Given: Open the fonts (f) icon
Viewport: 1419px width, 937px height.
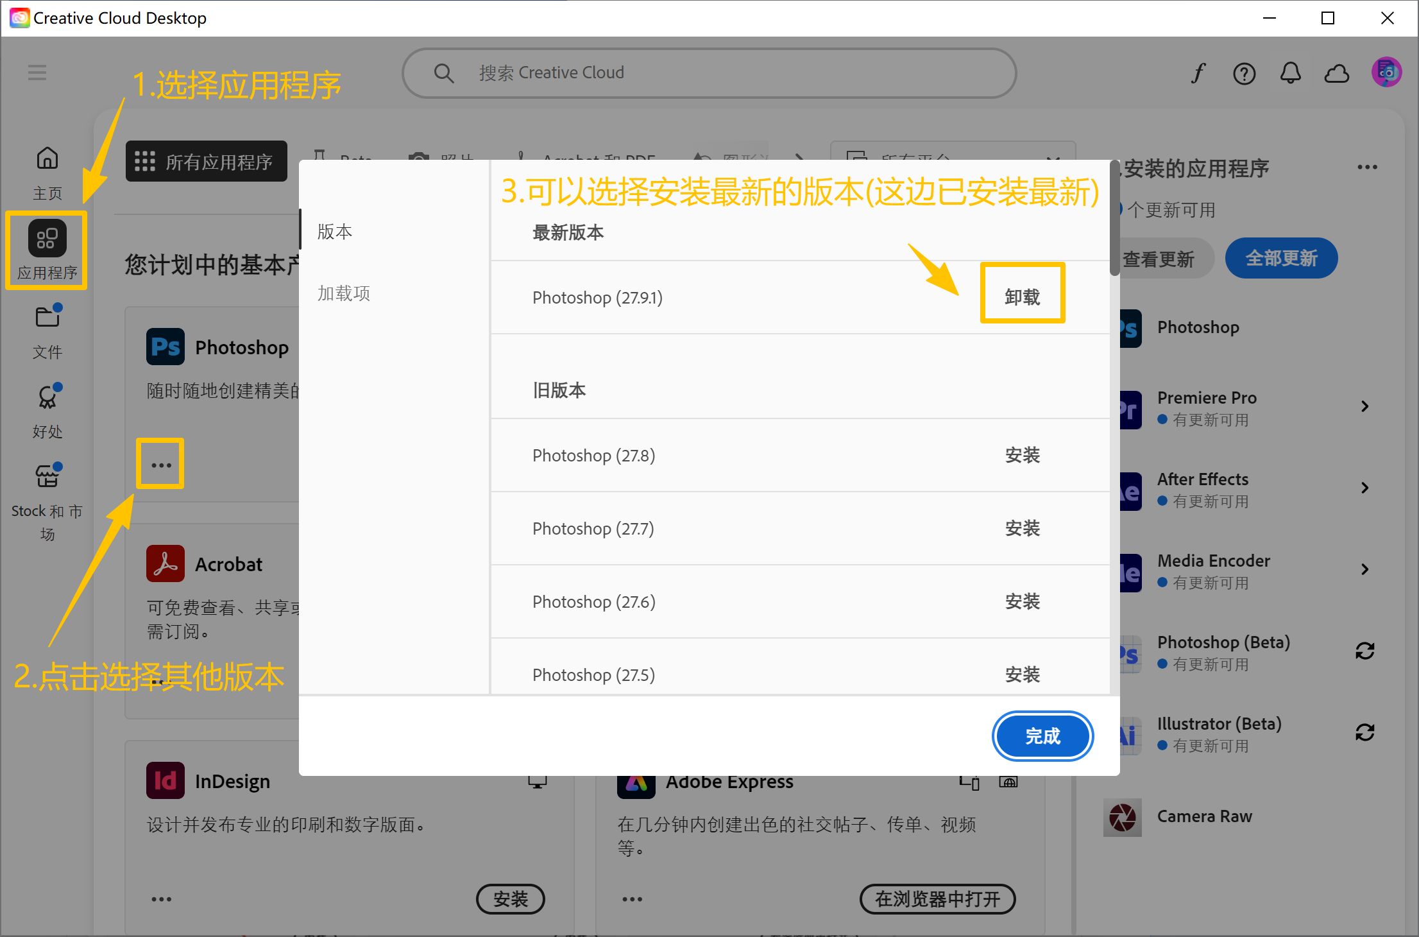Looking at the screenshot, I should [1198, 73].
